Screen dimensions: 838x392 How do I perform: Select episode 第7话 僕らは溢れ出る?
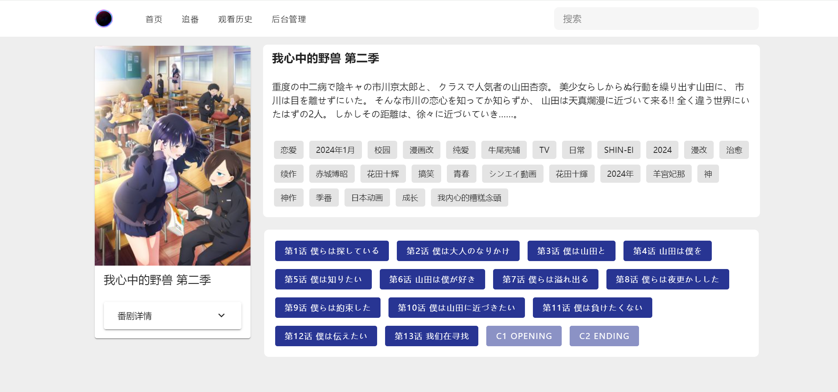tap(546, 279)
